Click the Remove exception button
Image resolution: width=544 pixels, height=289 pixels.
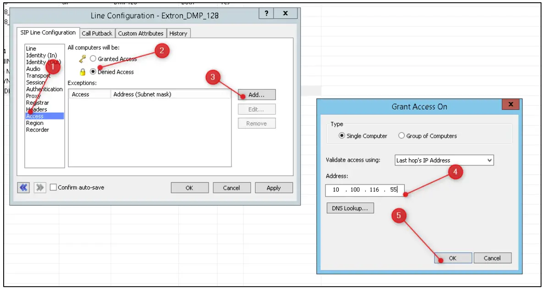[x=257, y=123]
